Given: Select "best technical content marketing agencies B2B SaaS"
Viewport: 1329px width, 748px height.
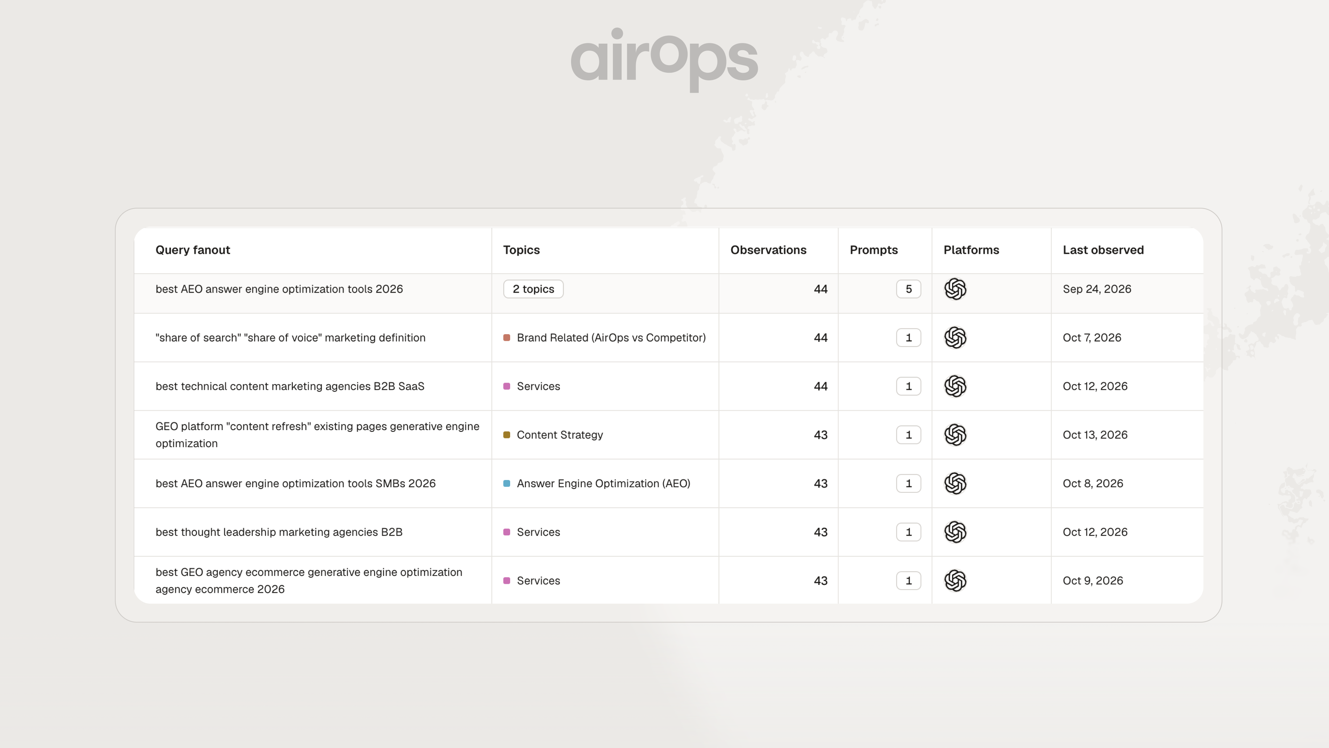Looking at the screenshot, I should pyautogui.click(x=290, y=386).
